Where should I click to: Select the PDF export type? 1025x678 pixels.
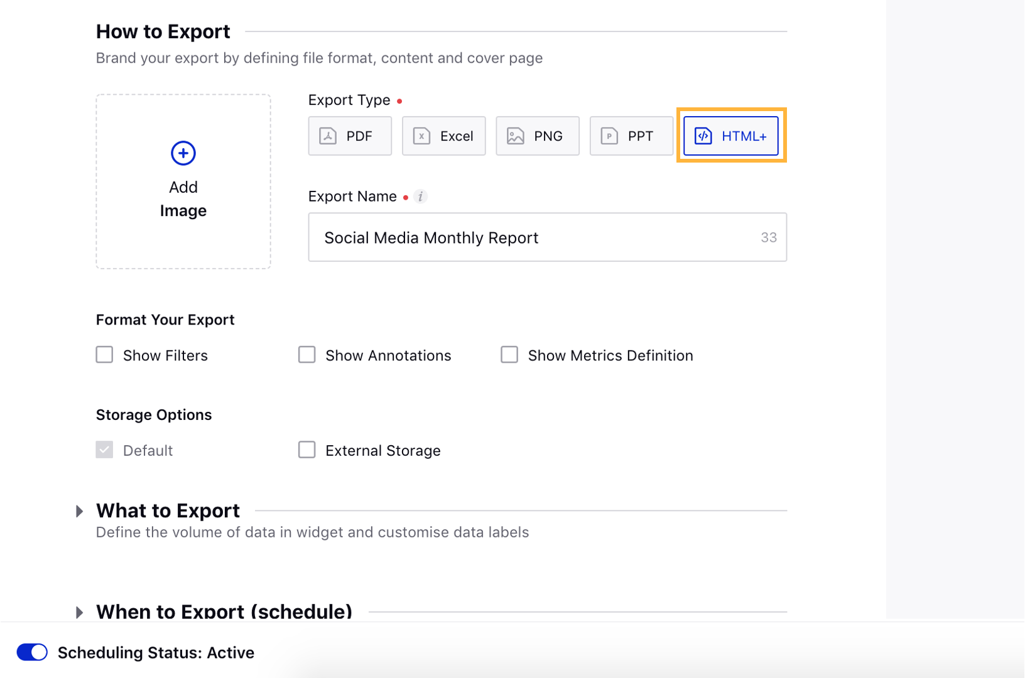(350, 136)
